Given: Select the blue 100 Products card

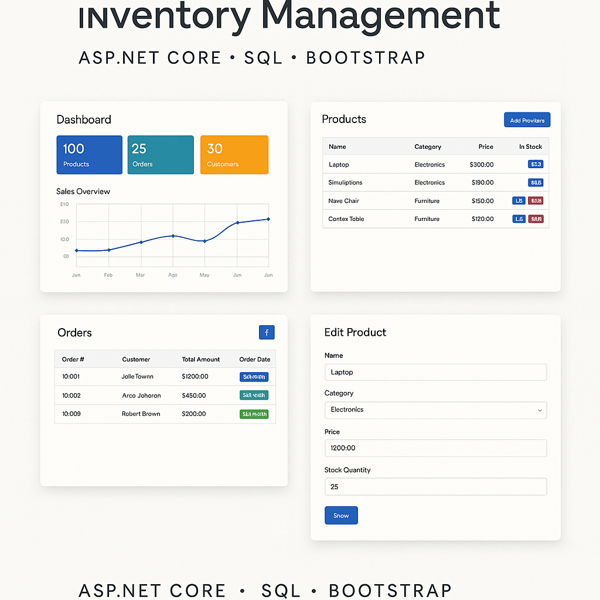Looking at the screenshot, I should pos(89,155).
